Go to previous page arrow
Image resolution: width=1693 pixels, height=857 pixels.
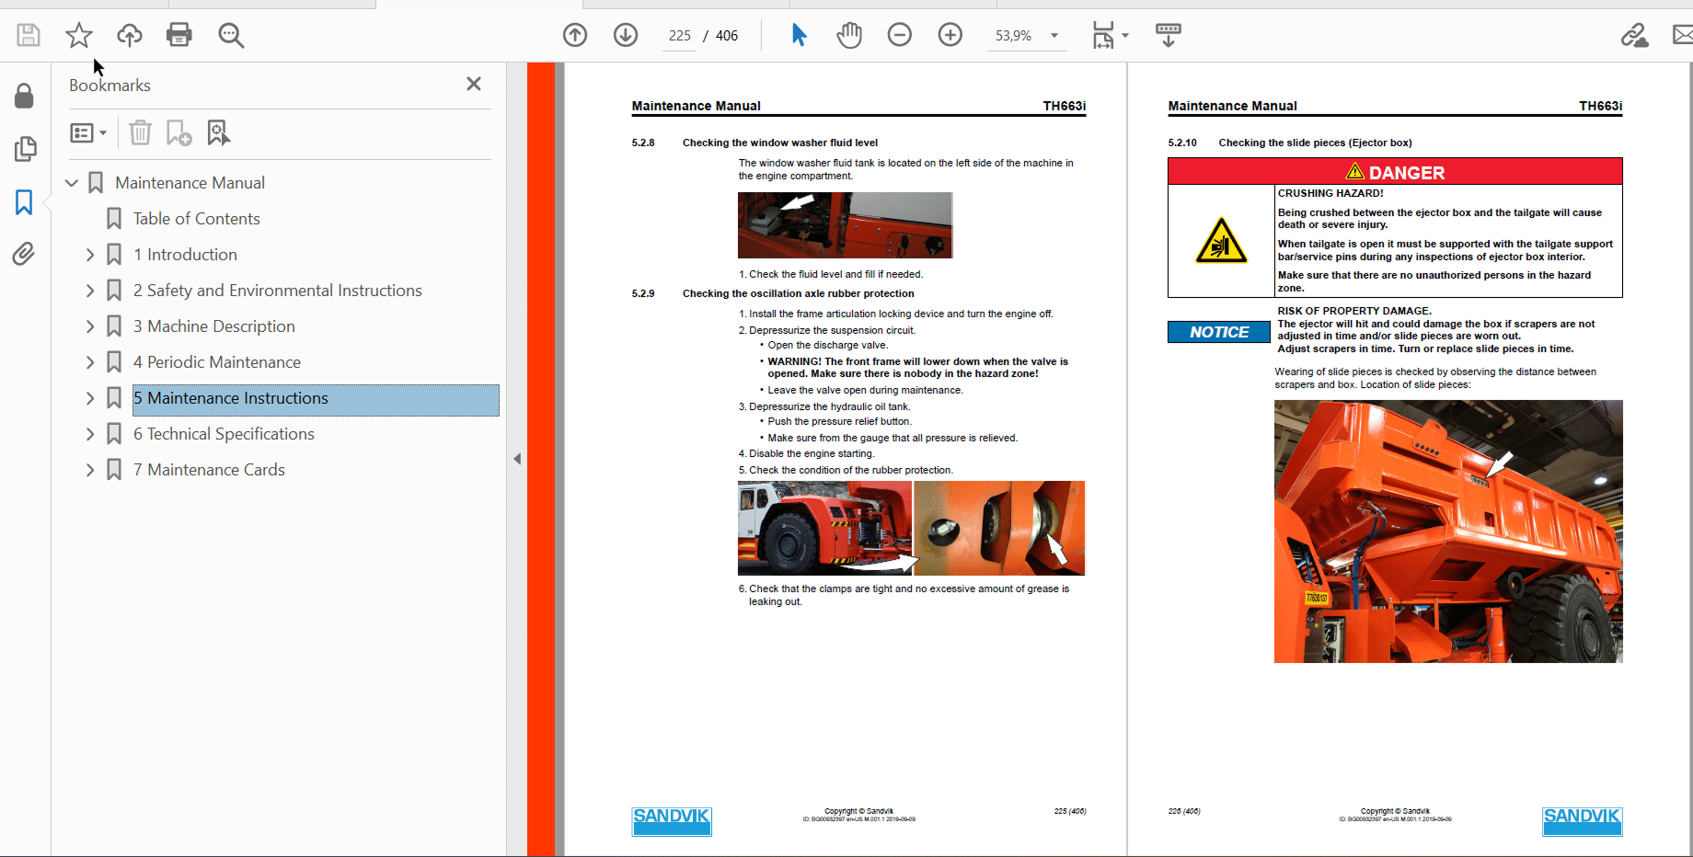pos(575,36)
